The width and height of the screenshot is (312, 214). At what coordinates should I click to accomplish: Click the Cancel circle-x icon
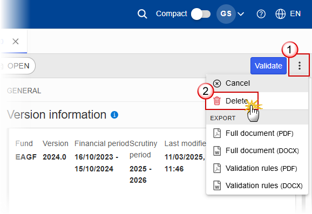point(217,84)
